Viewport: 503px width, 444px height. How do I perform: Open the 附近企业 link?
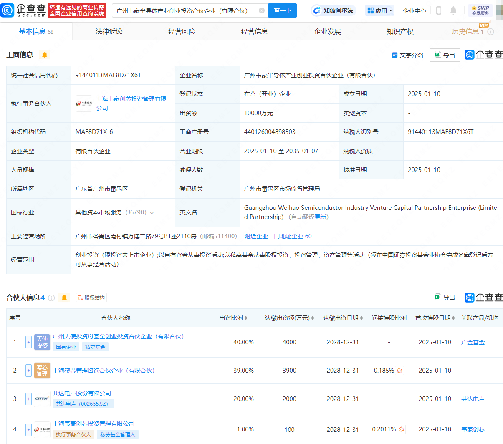tap(256, 236)
